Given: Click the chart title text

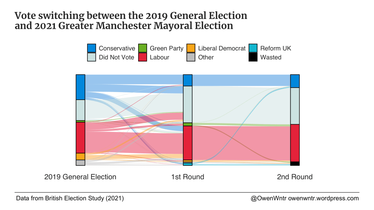Looking at the screenshot, I should coord(131,21).
